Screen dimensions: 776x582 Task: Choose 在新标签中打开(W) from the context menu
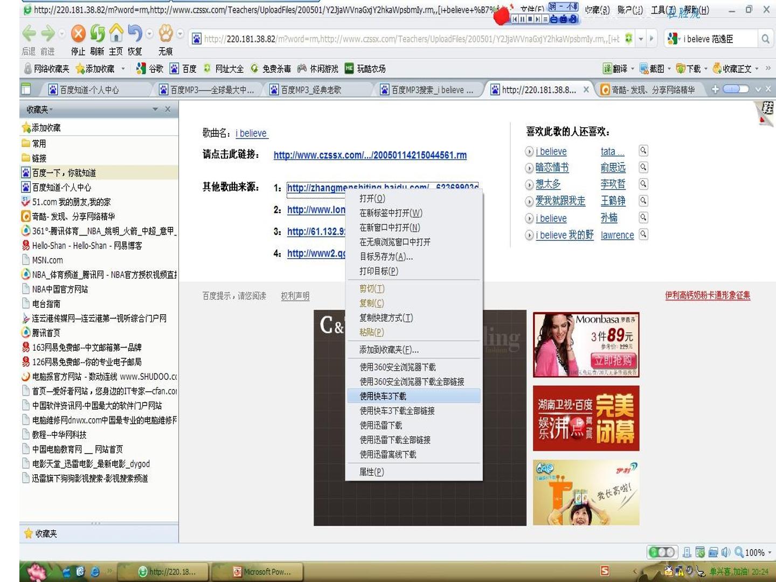[414, 213]
